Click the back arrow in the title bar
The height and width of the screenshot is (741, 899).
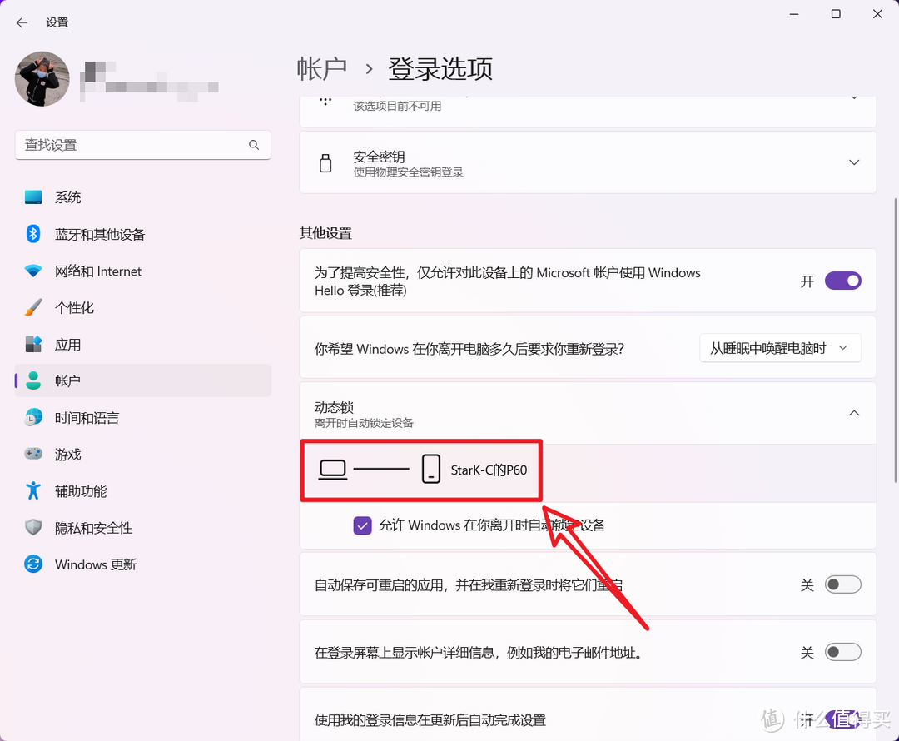pos(22,22)
